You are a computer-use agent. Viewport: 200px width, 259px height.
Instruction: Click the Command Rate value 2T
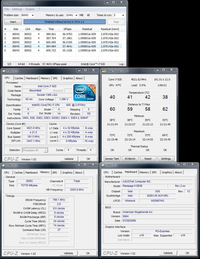[x=59, y=230]
